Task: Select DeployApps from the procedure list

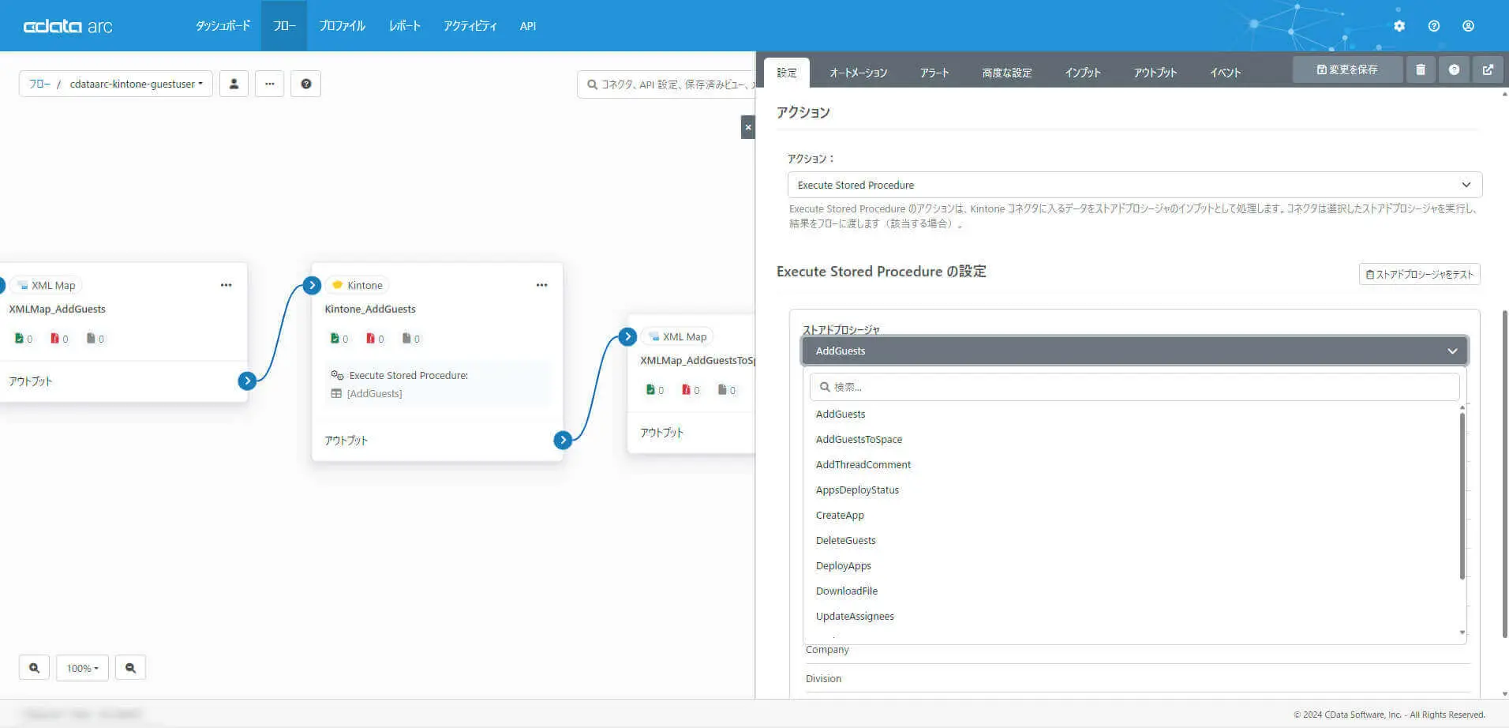Action: coord(844,565)
